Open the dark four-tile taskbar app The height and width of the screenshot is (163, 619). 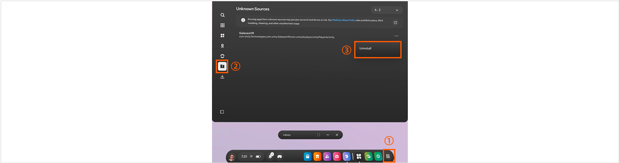[359, 157]
